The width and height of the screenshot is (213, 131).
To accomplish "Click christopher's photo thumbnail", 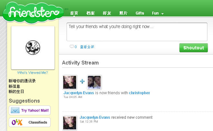I will pos(94,82).
